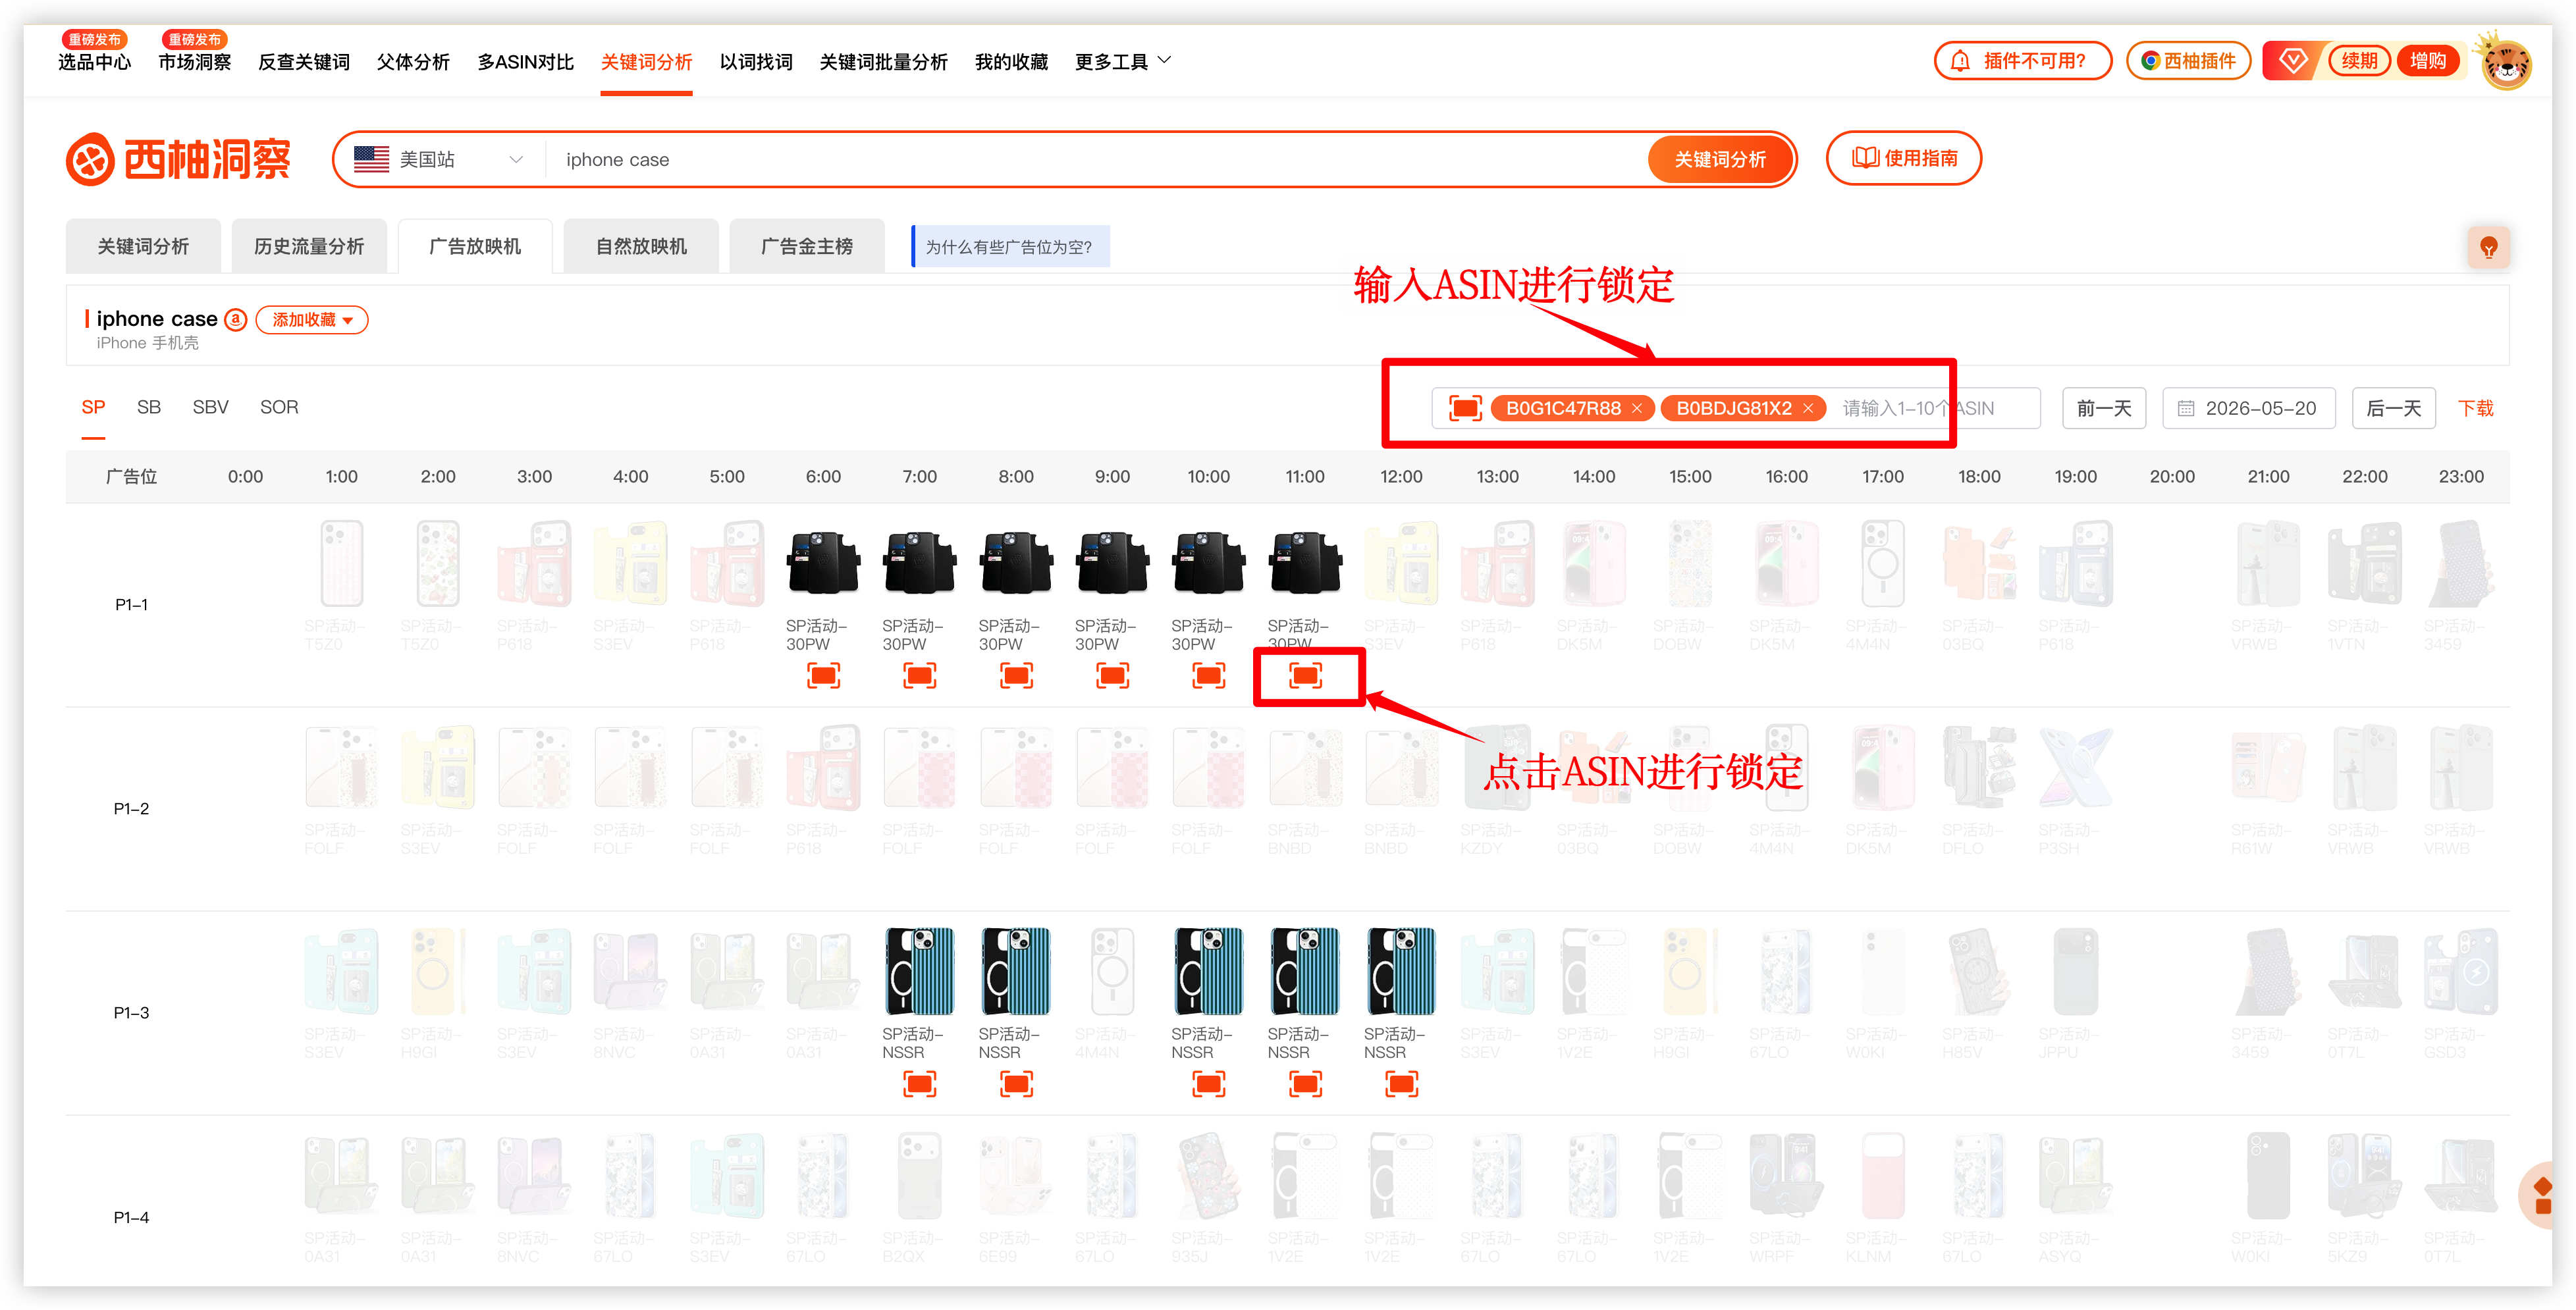Go to 以词找词

756,62
